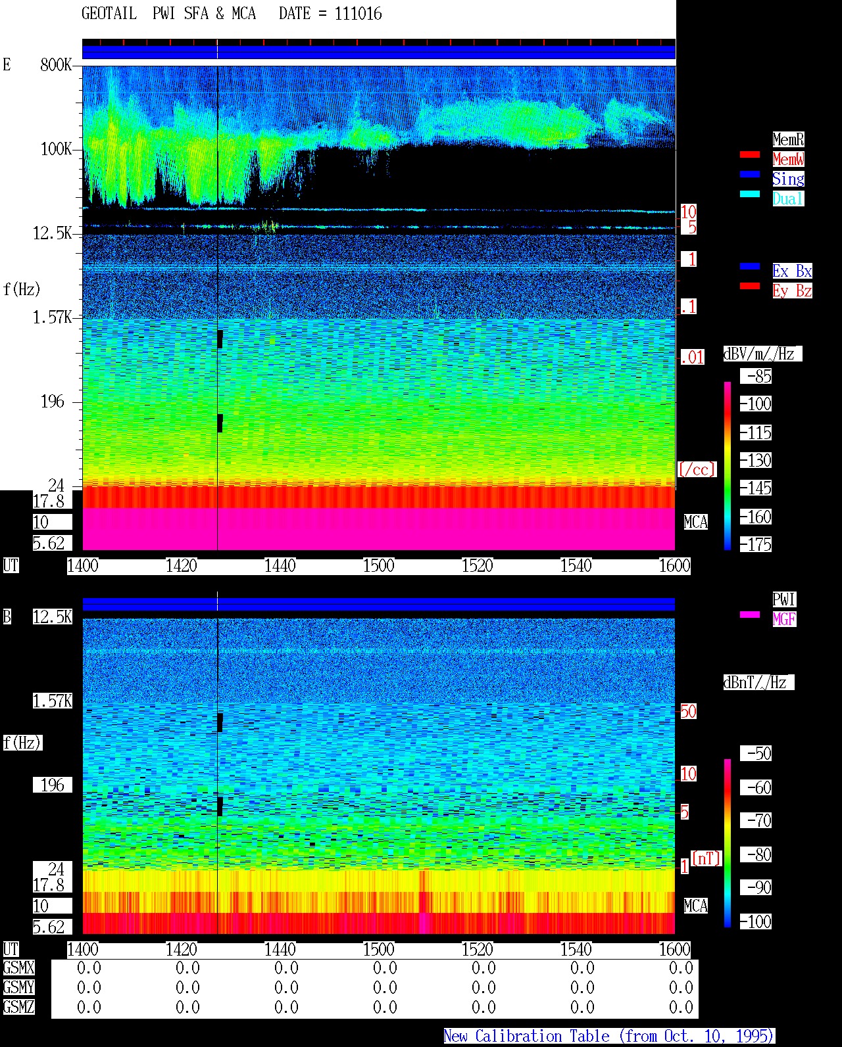Select the 'MGF' legend label
Screen dimensions: 842x1047
pos(784,619)
